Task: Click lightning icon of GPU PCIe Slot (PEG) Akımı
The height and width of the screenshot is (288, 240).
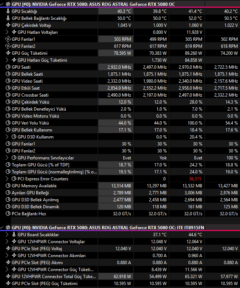Action: point(8,262)
